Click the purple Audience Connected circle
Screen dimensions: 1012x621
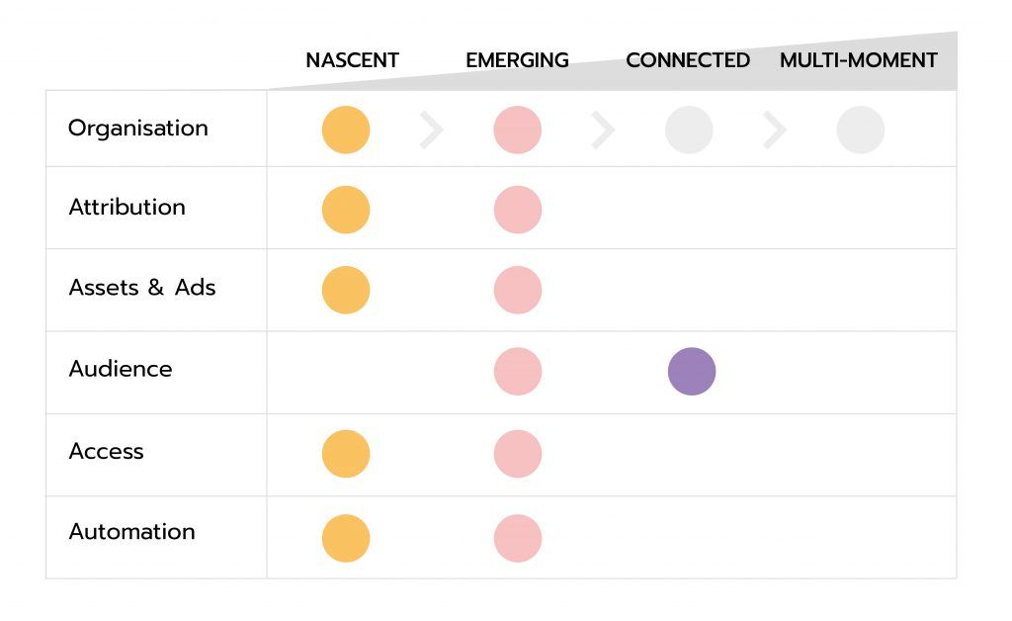click(692, 372)
